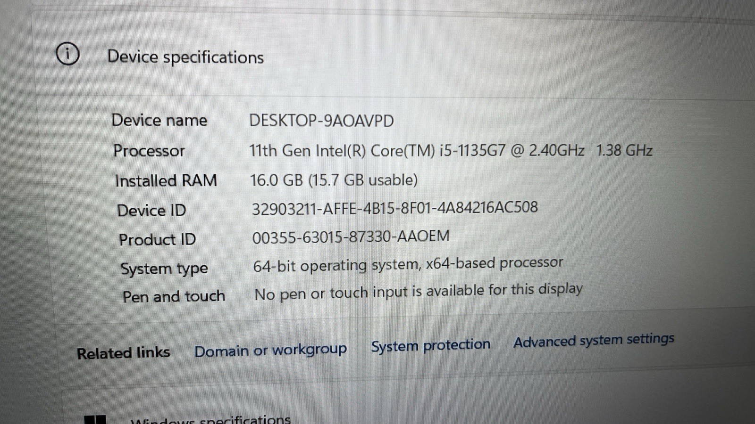Open Advanced system settings link
This screenshot has height=424, width=755.
pos(594,340)
